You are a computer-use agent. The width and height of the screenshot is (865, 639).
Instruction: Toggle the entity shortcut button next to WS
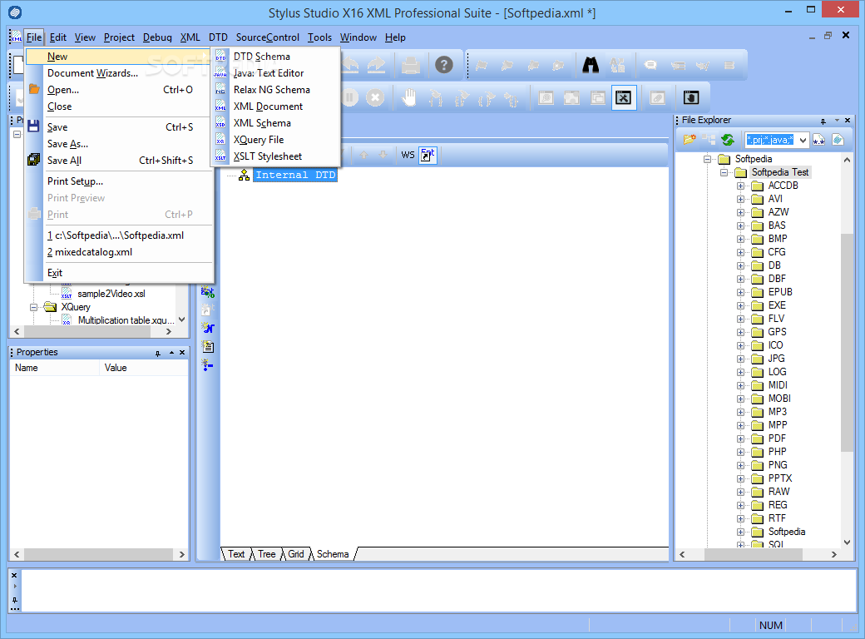[428, 155]
